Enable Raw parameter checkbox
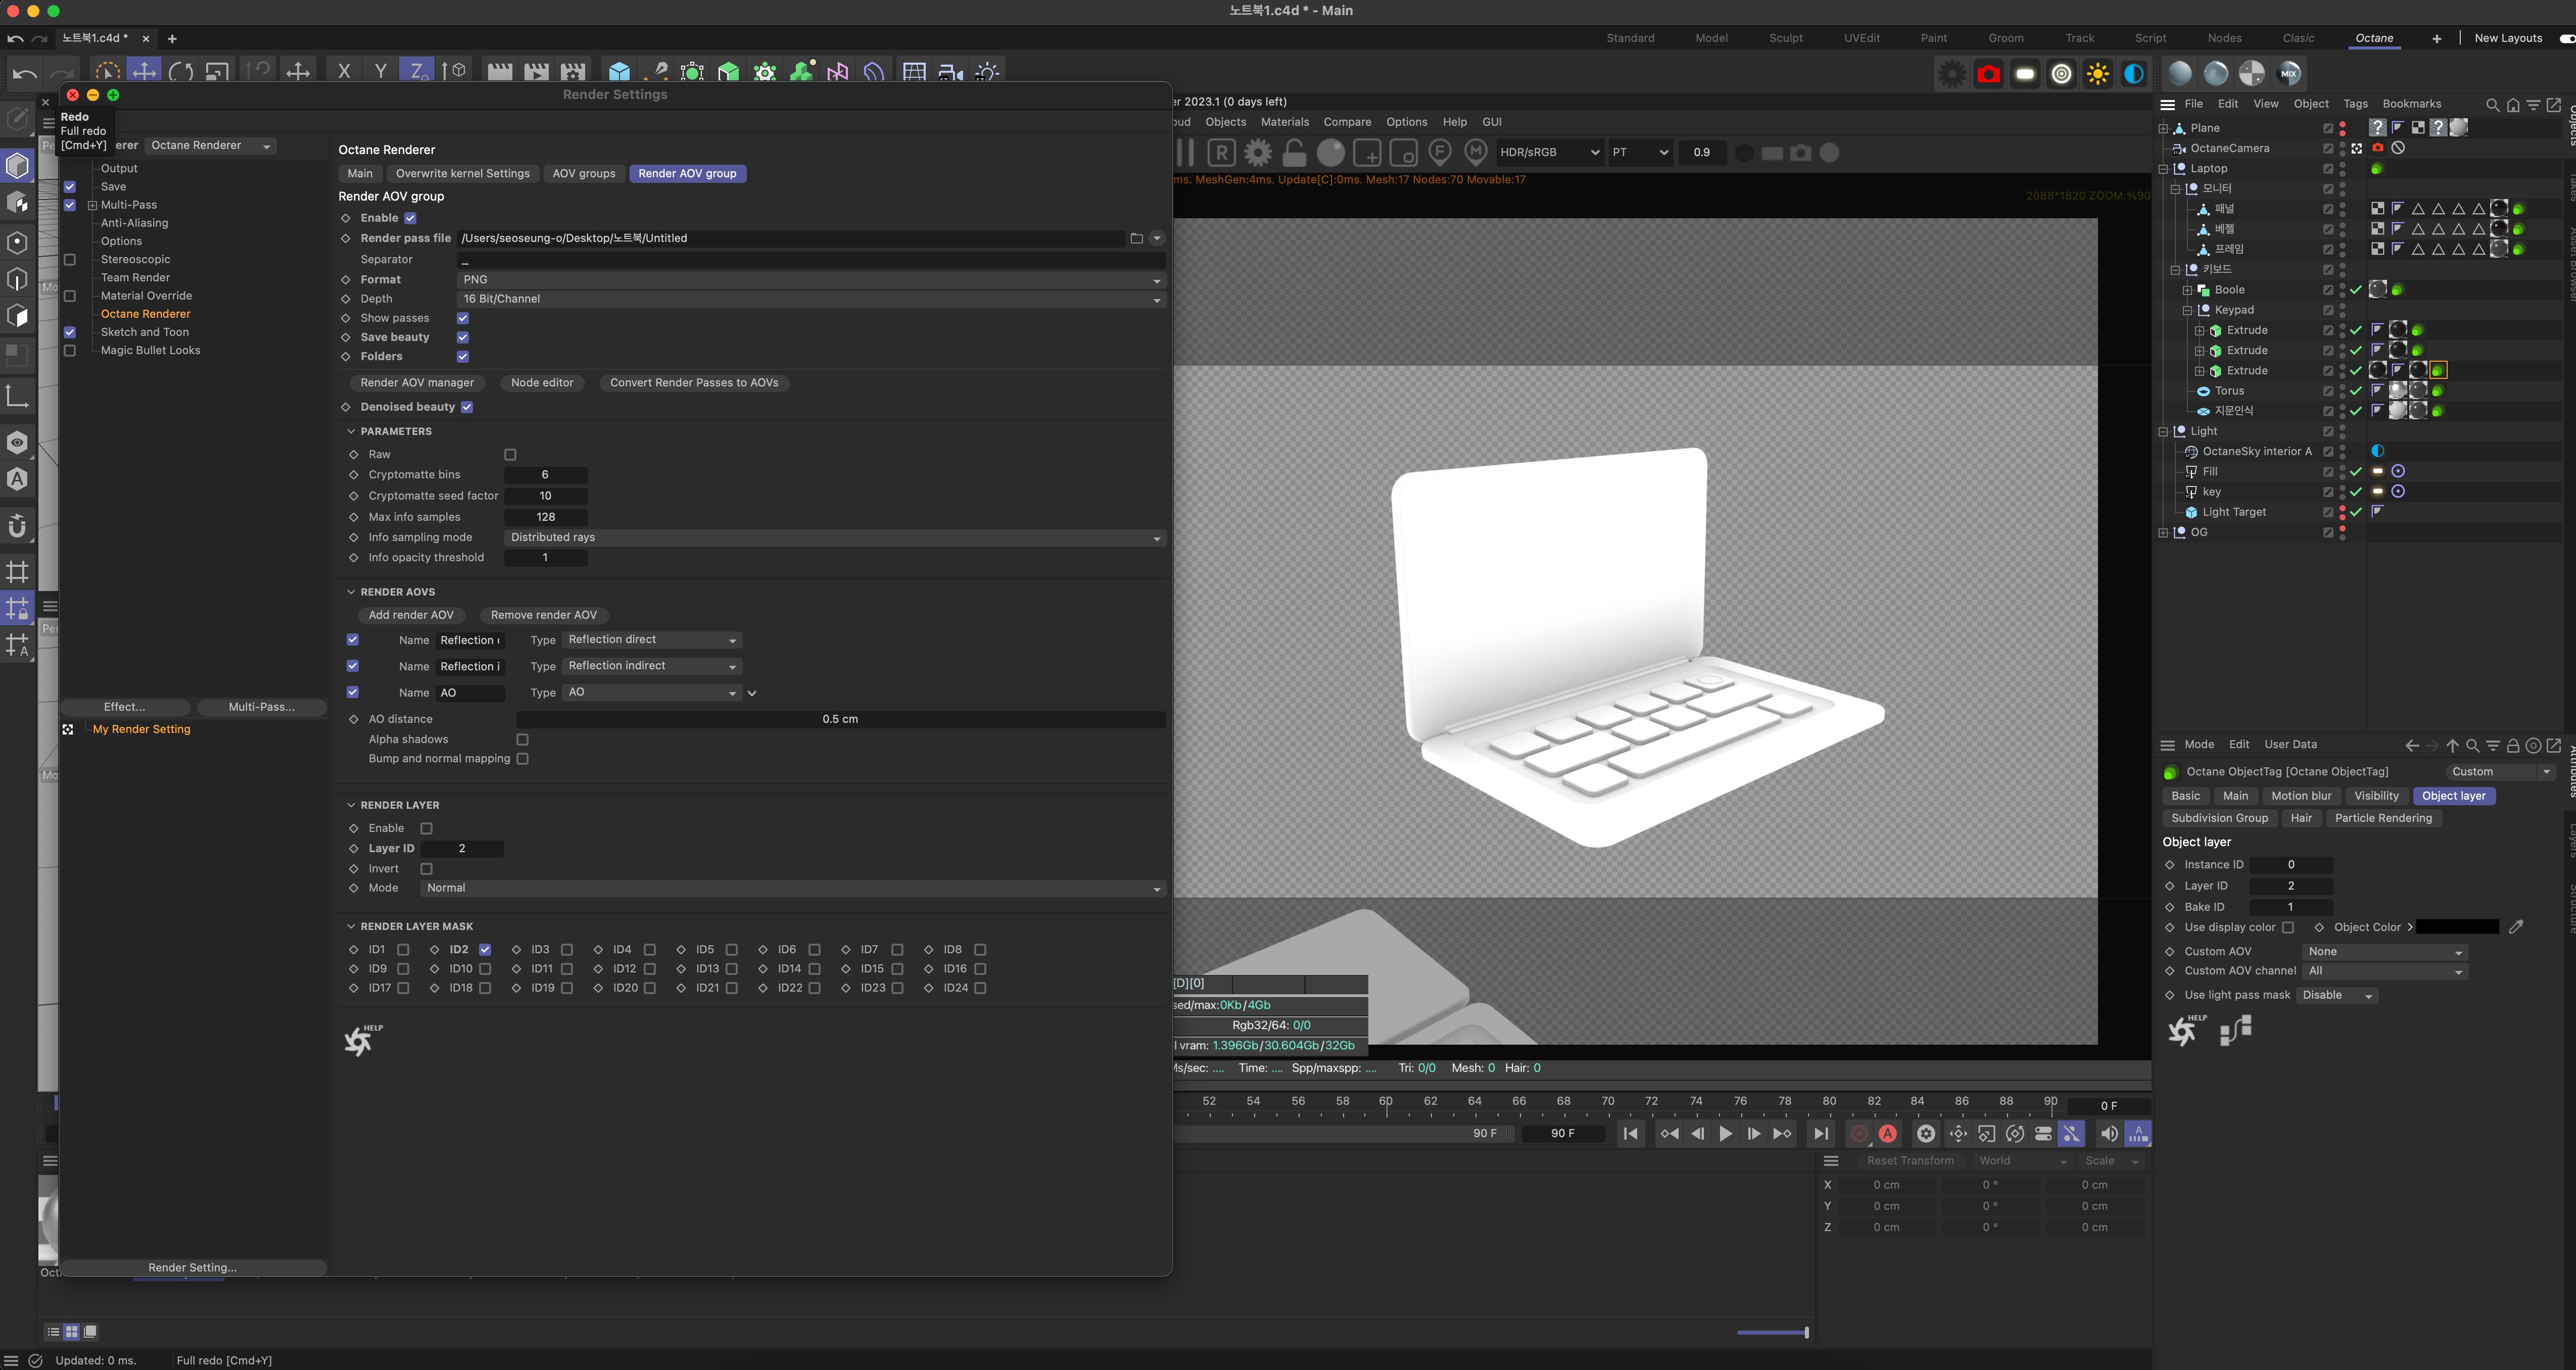 coord(510,455)
